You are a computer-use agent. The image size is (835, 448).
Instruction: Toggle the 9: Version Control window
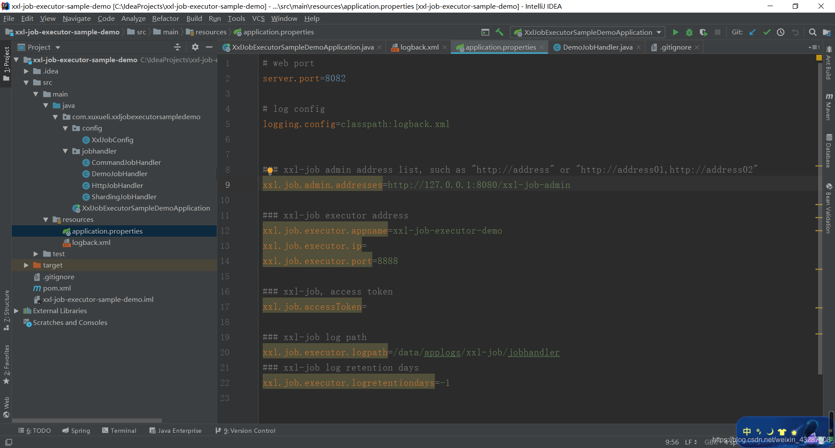[x=245, y=431]
